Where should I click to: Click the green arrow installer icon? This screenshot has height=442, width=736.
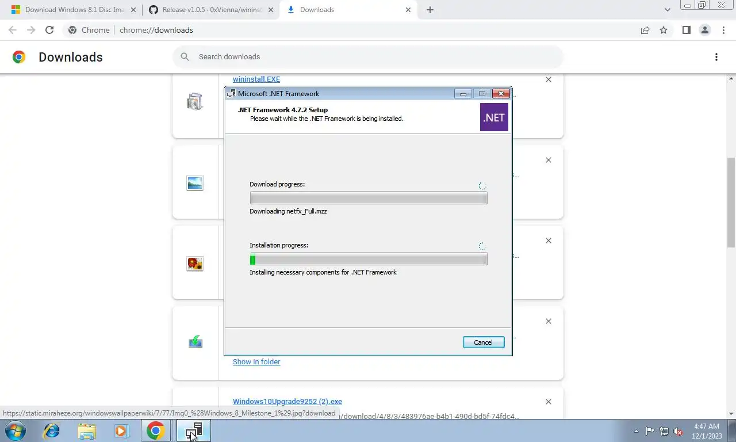(x=195, y=341)
